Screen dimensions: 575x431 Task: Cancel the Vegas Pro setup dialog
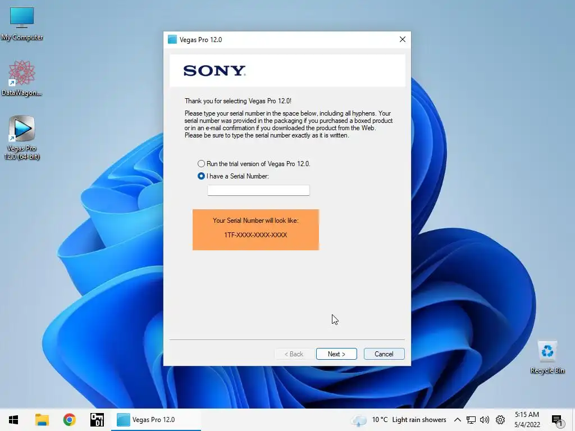click(384, 354)
